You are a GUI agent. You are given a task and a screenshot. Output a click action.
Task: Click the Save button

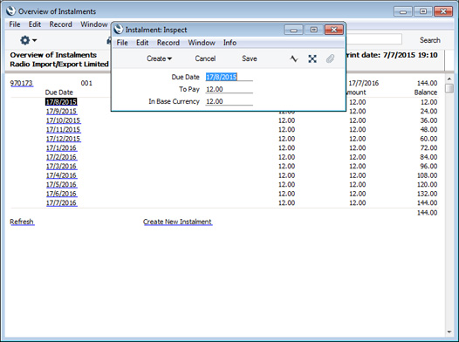click(x=250, y=58)
